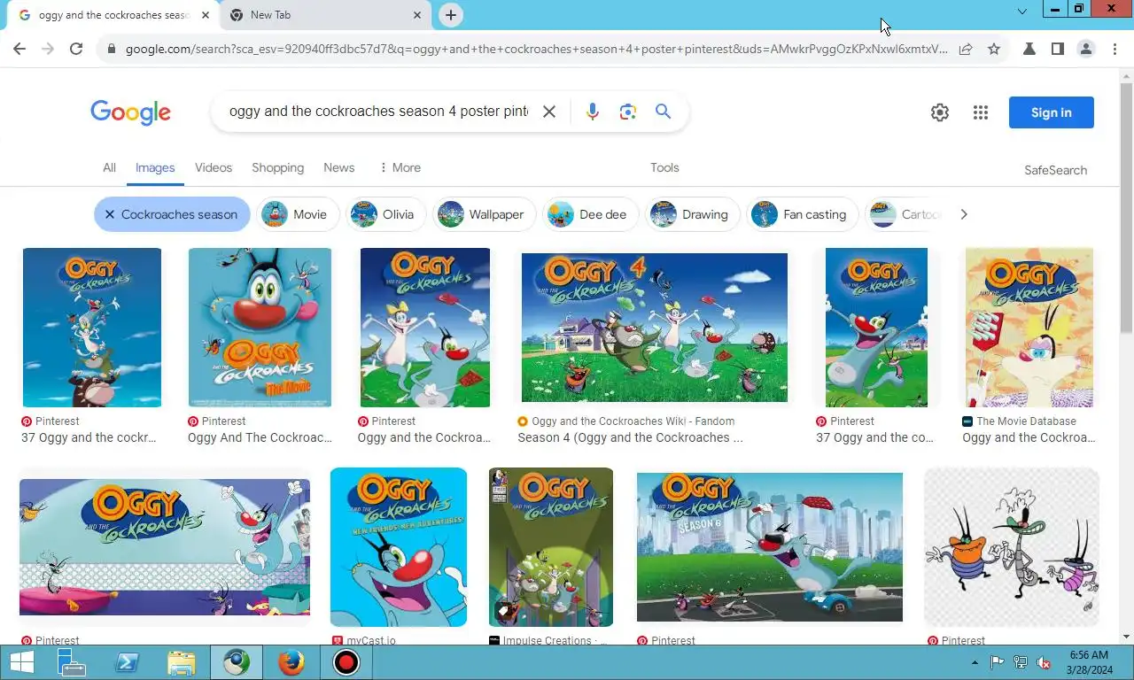Click the muted volume icon in system tray
1134x680 pixels.
point(1044,662)
